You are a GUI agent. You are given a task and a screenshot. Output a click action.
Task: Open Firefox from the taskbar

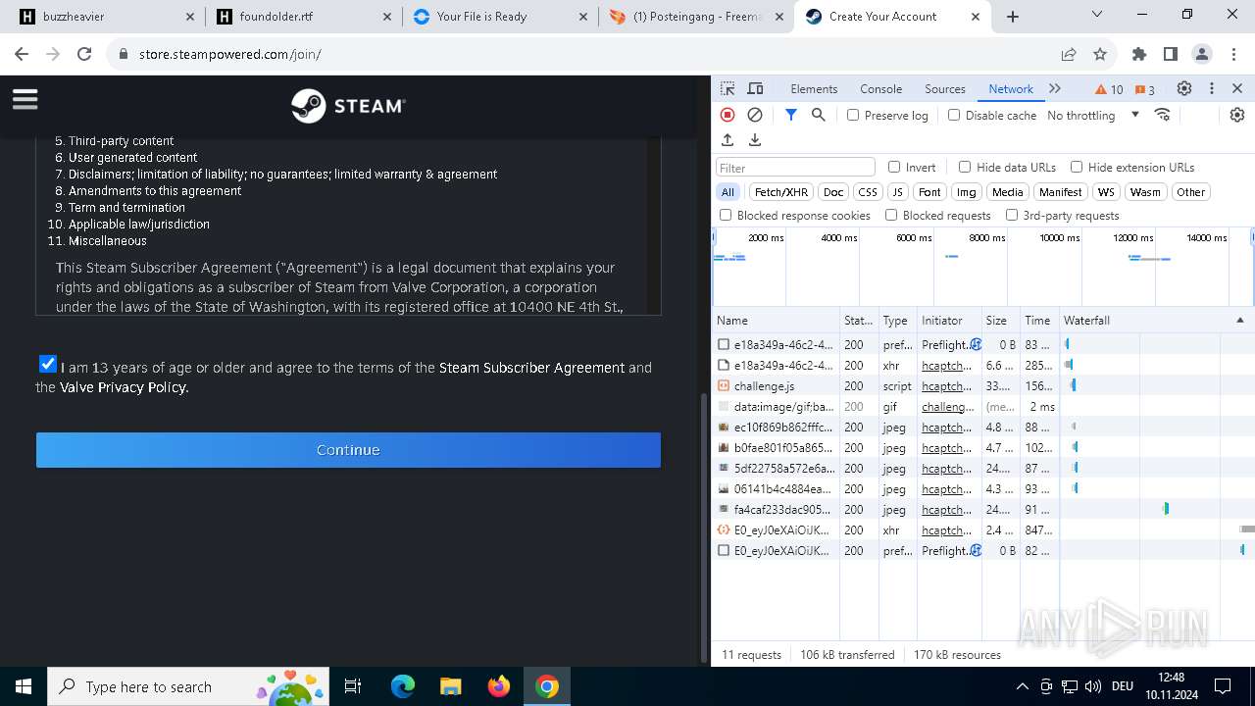499,686
